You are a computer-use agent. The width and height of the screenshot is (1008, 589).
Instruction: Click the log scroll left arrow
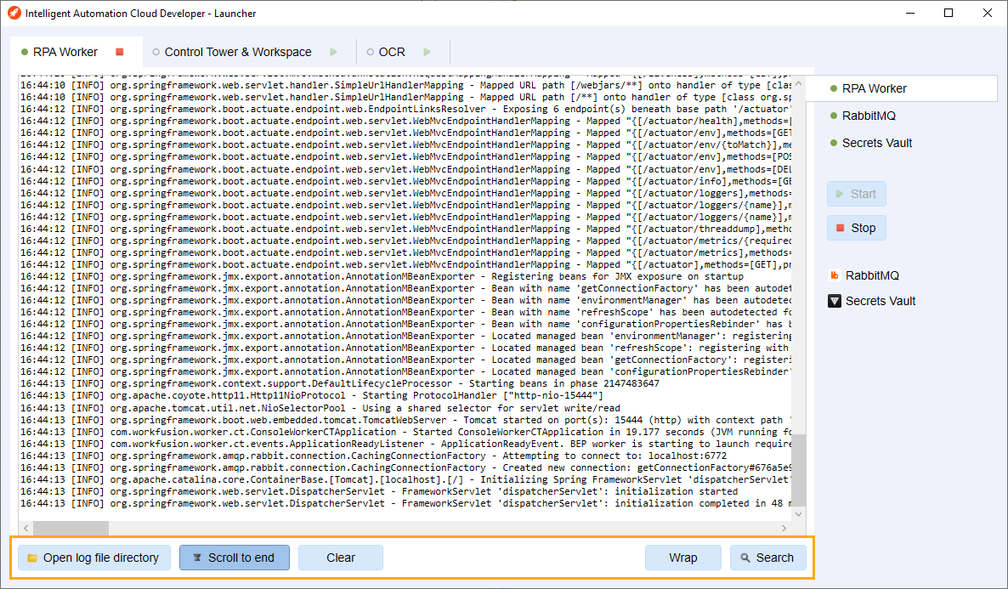click(25, 528)
